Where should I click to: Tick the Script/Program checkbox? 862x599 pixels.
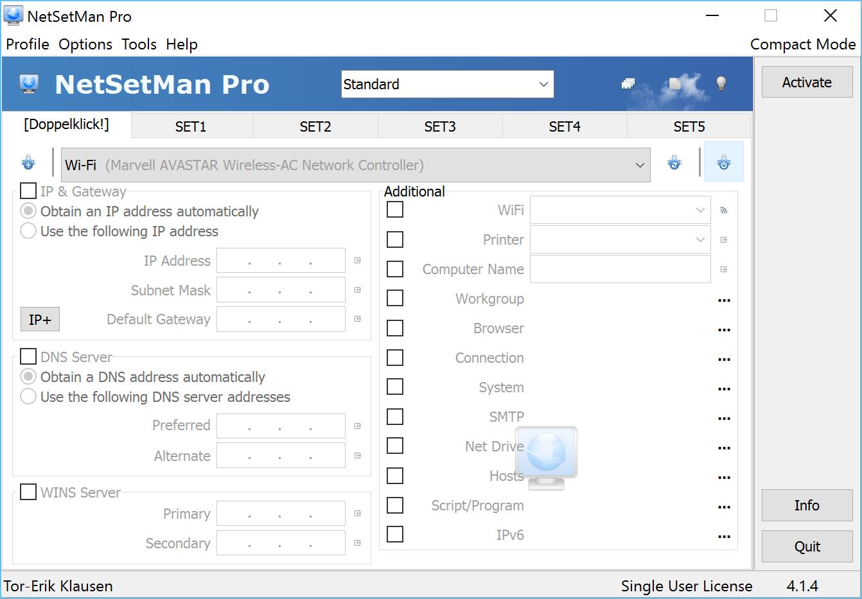click(x=395, y=505)
